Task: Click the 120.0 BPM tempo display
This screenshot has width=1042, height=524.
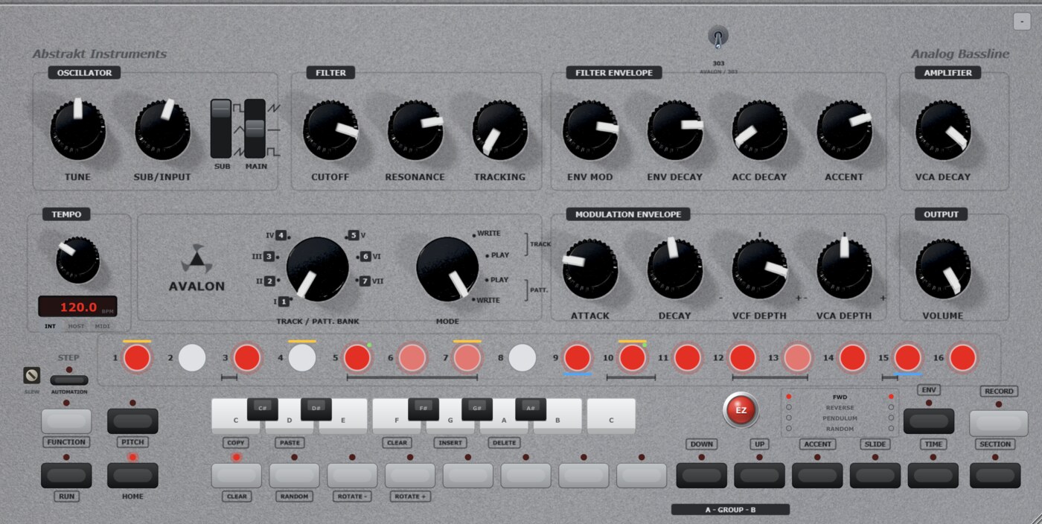Action: (77, 307)
